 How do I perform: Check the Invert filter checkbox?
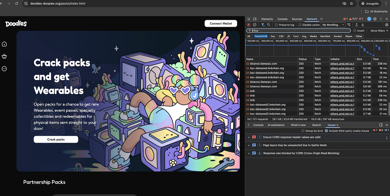coord(355,31)
